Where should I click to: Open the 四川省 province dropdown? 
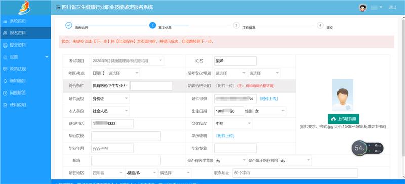coord(107,173)
